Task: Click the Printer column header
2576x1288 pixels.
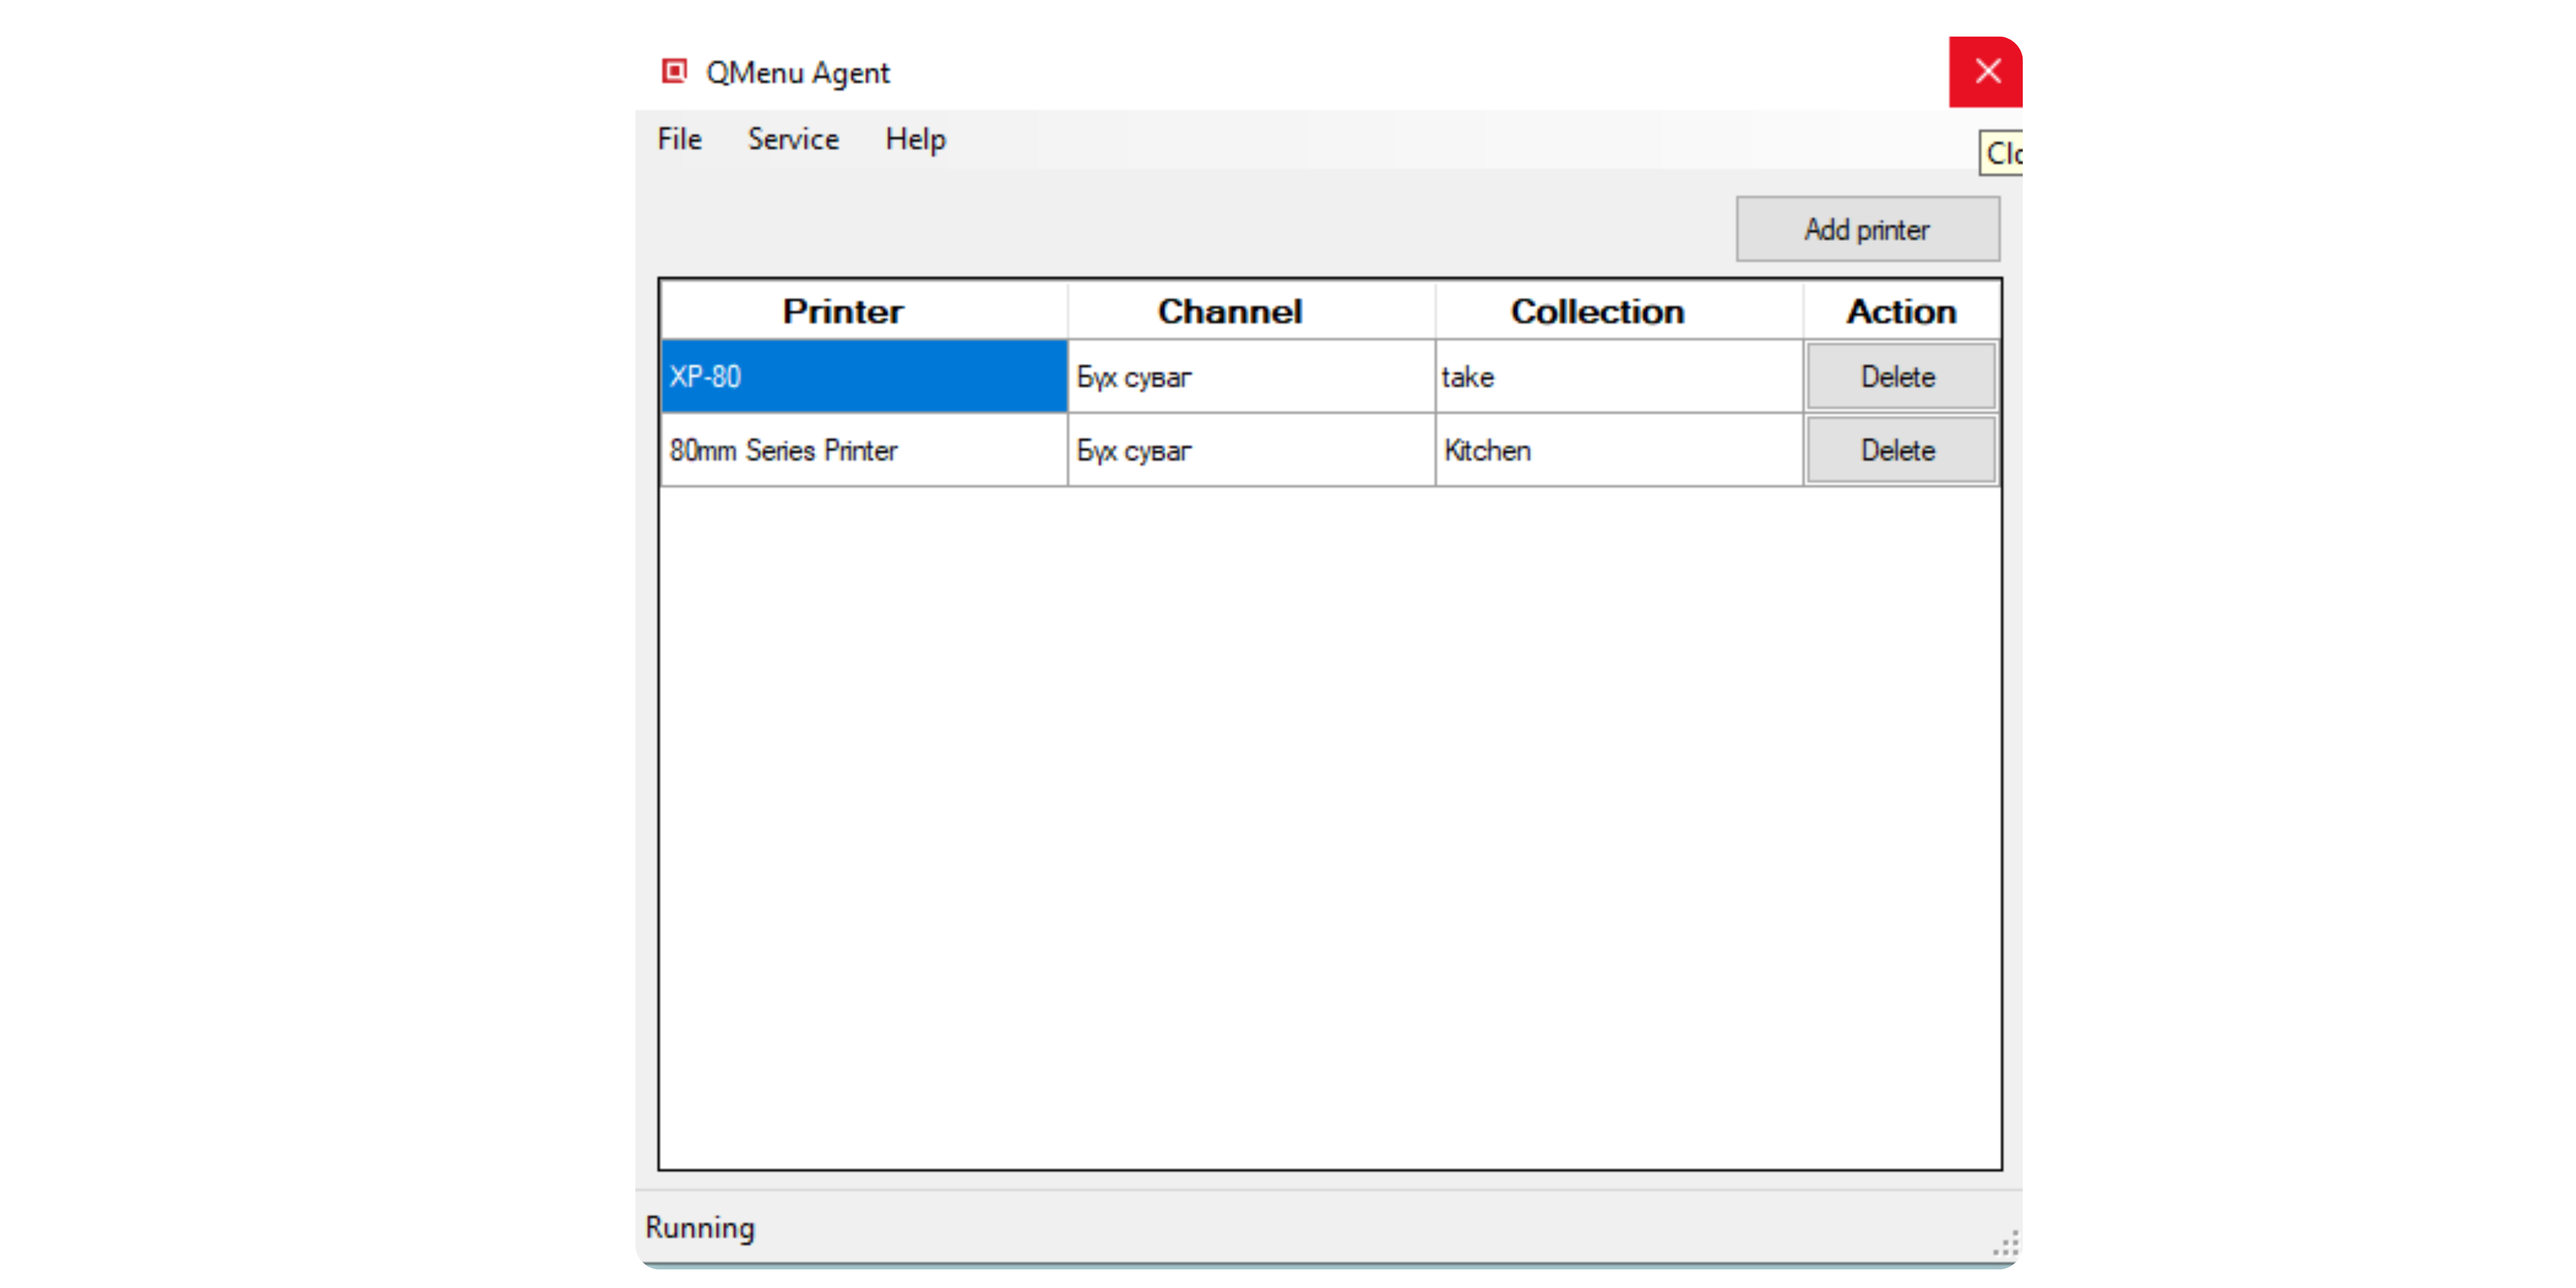Action: [843, 311]
